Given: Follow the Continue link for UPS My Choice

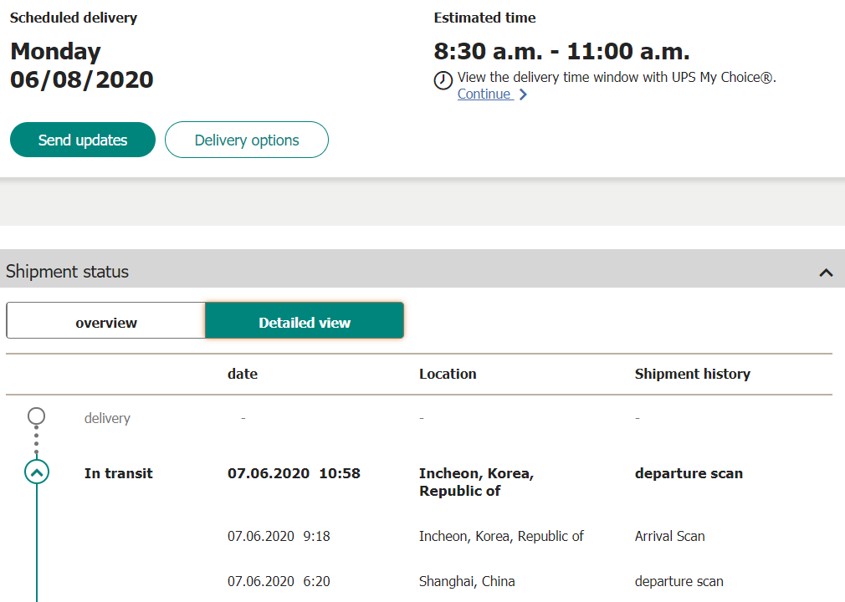Looking at the screenshot, I should [x=484, y=94].
